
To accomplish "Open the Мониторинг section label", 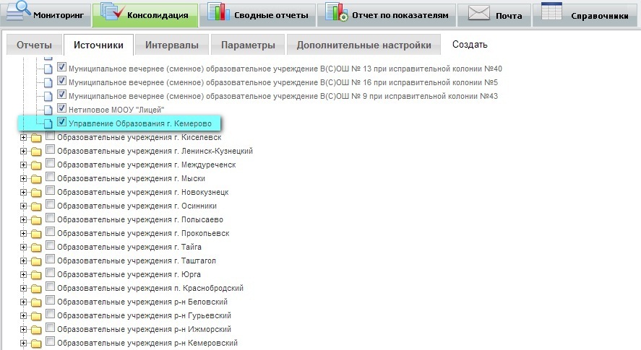I will click(x=59, y=16).
